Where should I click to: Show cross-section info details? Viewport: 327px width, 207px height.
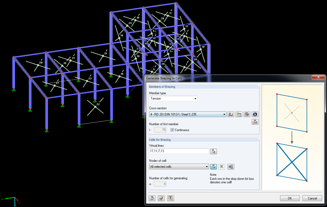coord(255,114)
